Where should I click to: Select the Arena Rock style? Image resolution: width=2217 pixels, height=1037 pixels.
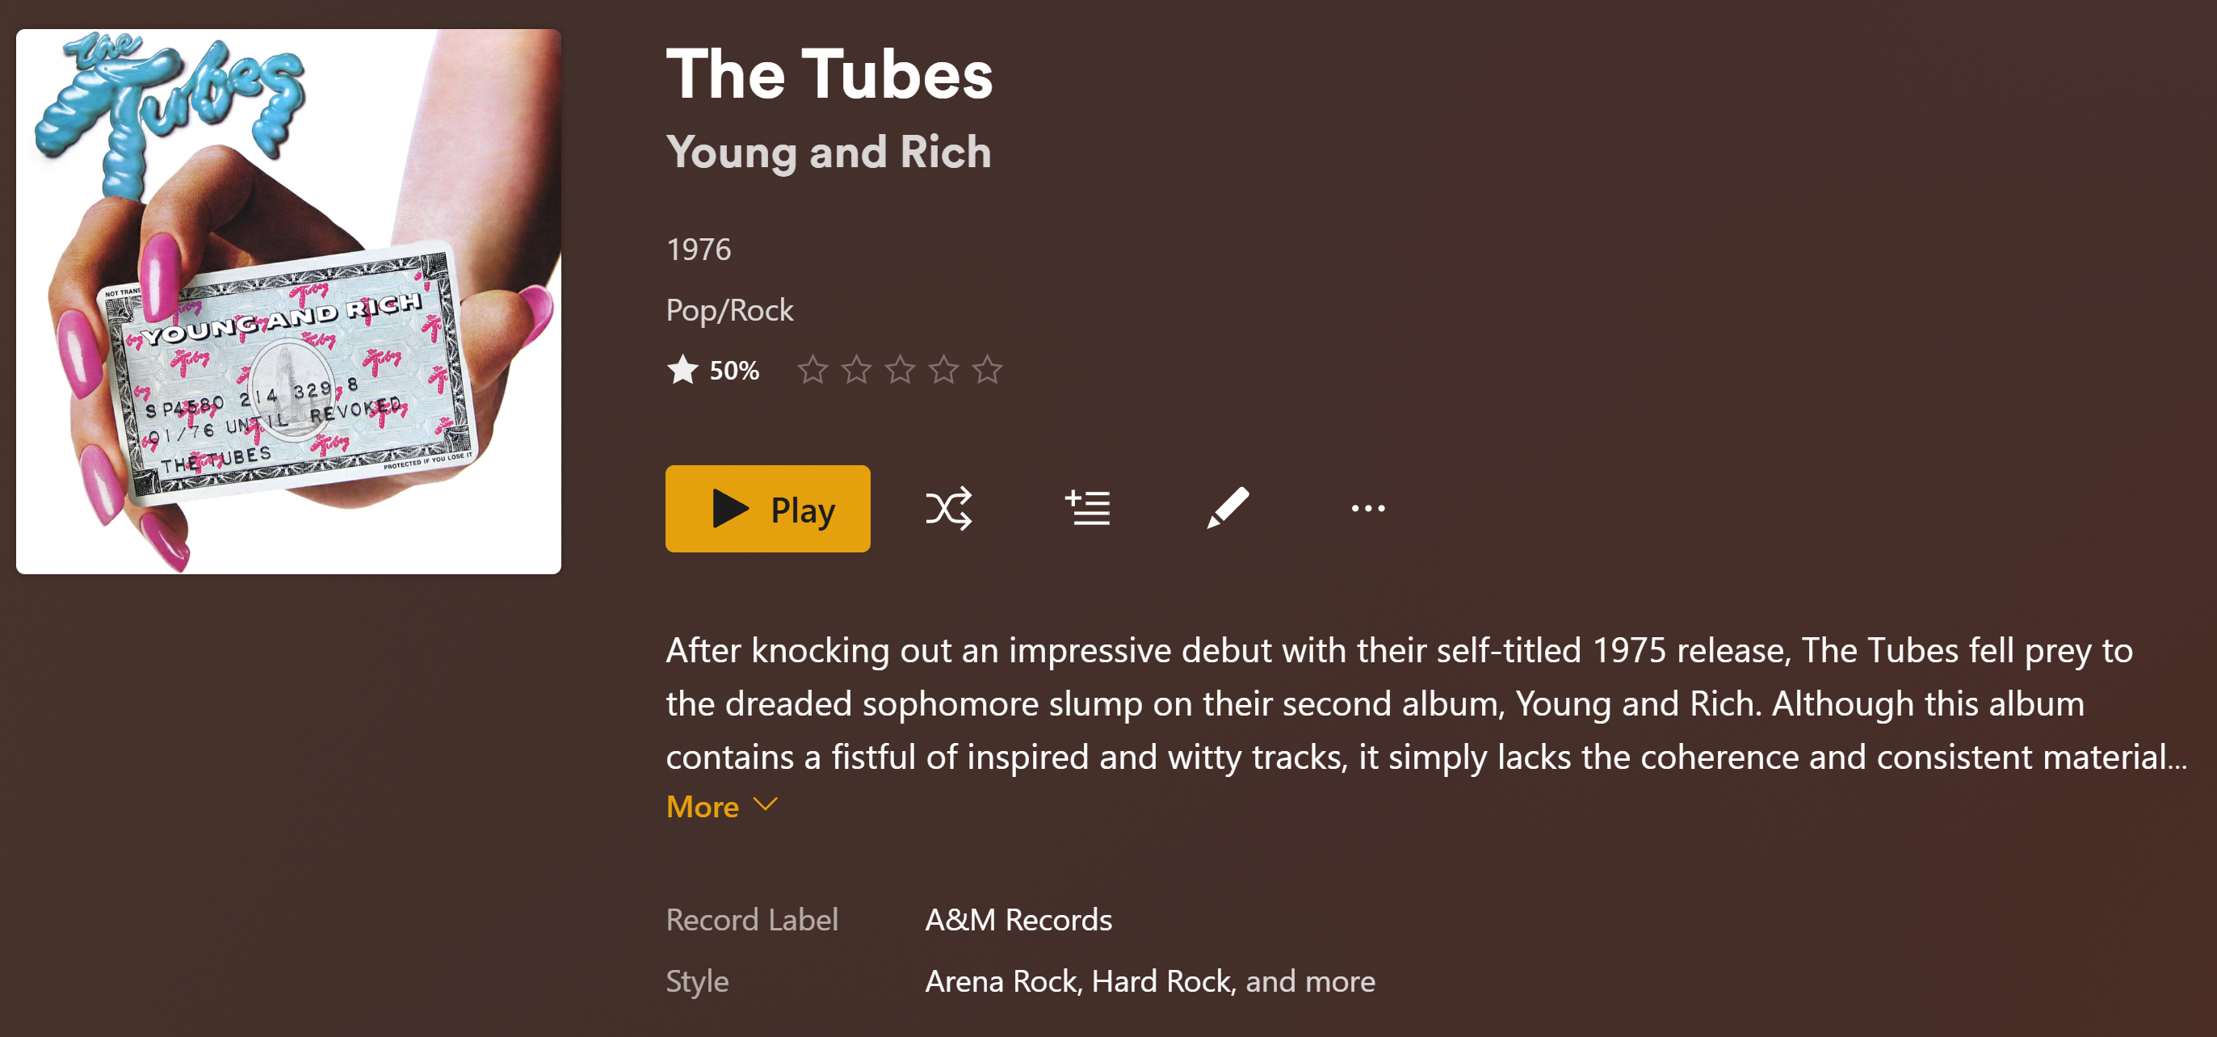1001,981
